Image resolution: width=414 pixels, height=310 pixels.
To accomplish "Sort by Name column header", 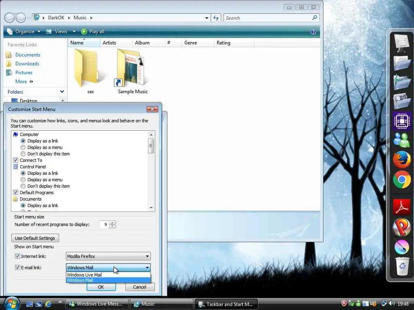I will [x=84, y=43].
